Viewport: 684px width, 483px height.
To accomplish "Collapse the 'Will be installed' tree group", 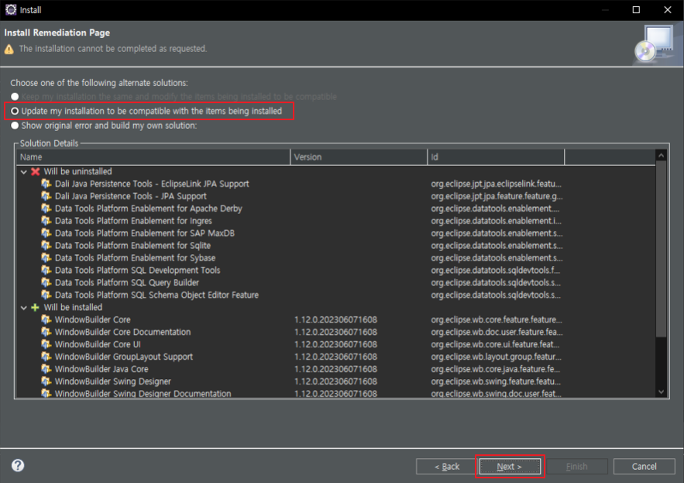I will coord(23,308).
